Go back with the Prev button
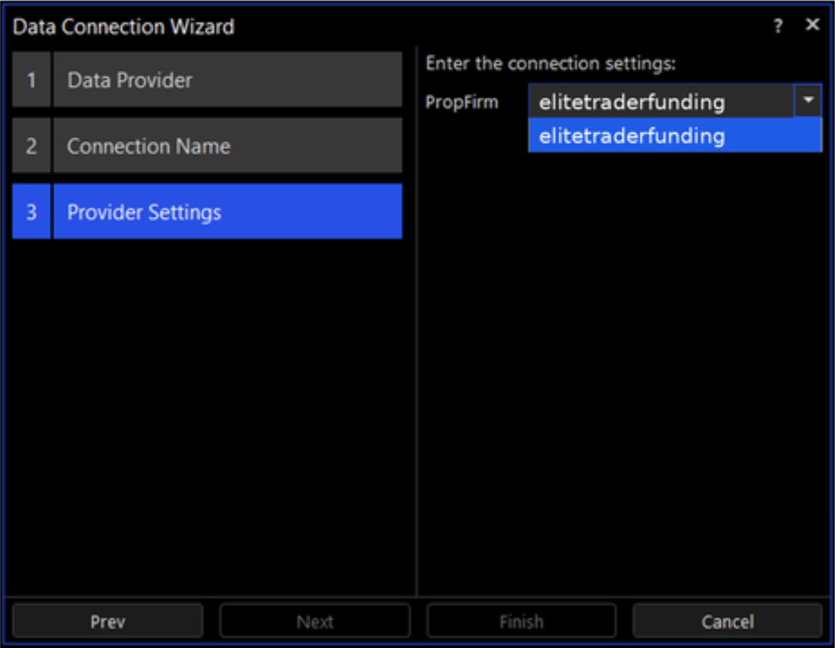835x648 pixels. 107,621
